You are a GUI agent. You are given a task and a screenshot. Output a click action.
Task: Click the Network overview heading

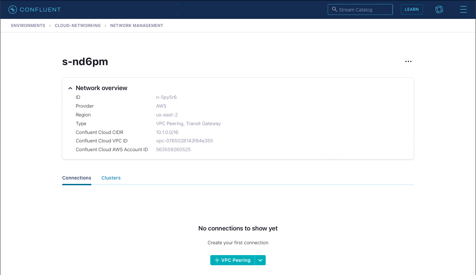point(101,88)
